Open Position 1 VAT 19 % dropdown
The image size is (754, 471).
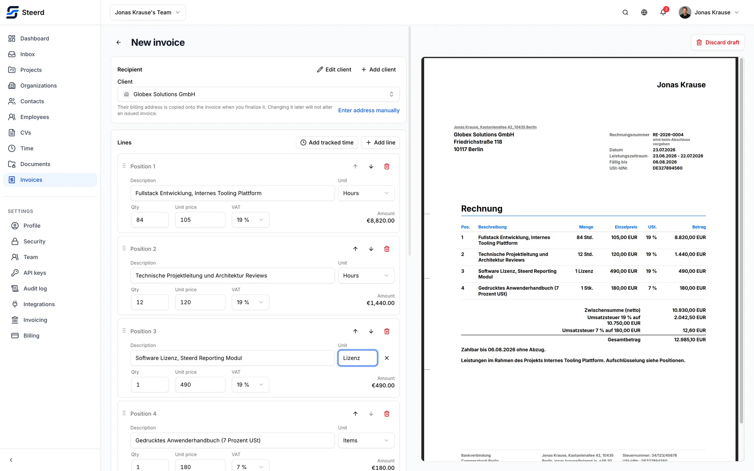250,220
